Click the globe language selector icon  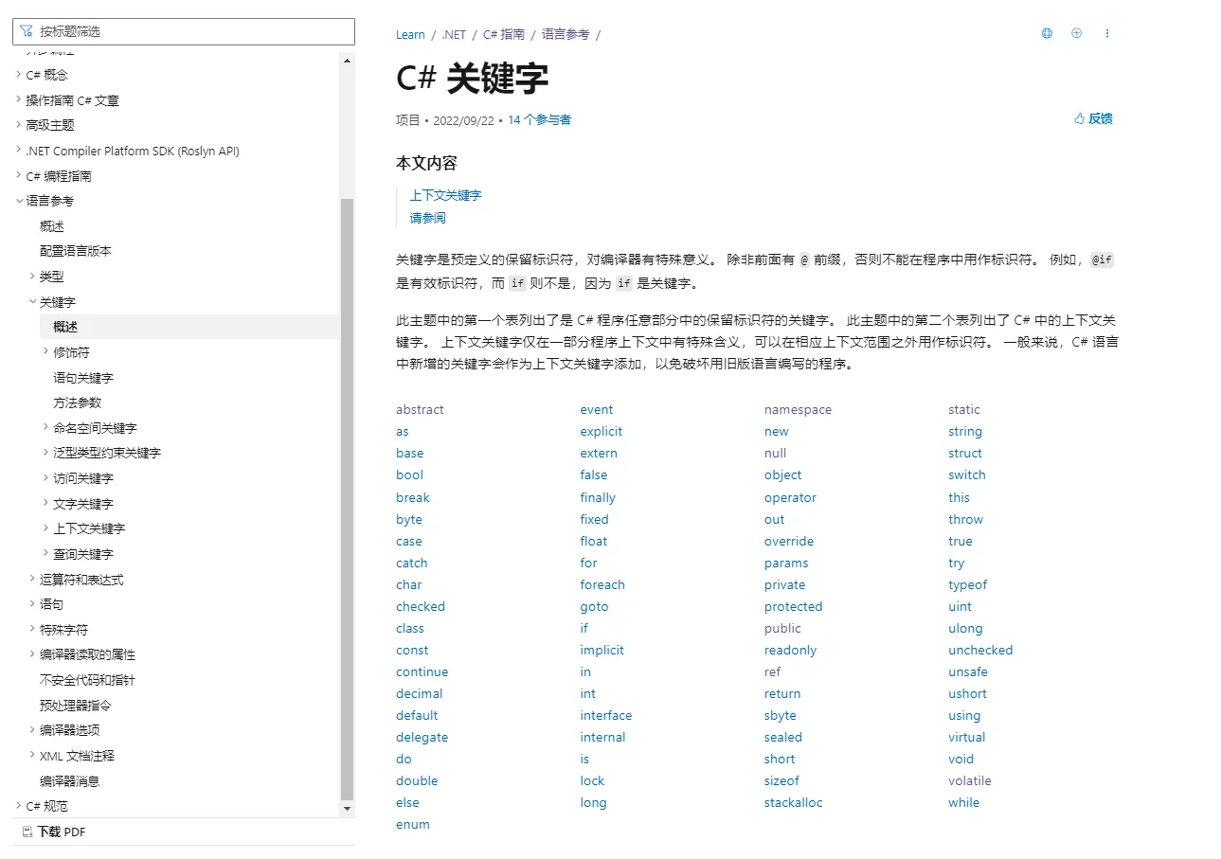1046,33
